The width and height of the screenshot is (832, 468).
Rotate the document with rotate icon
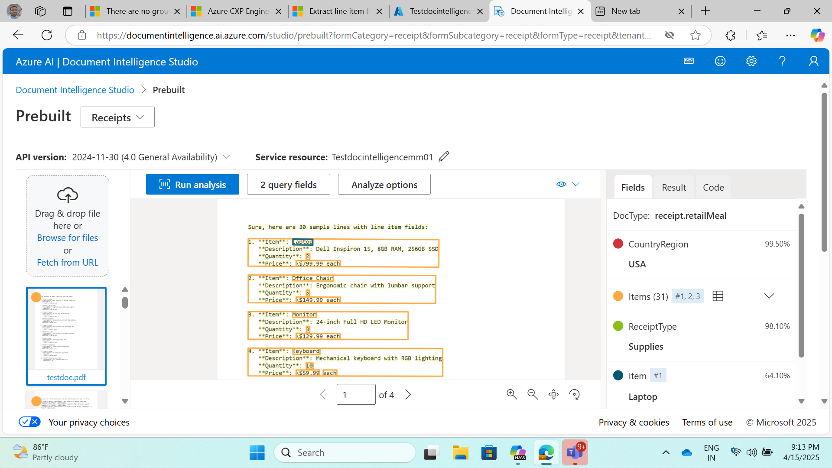click(x=574, y=394)
